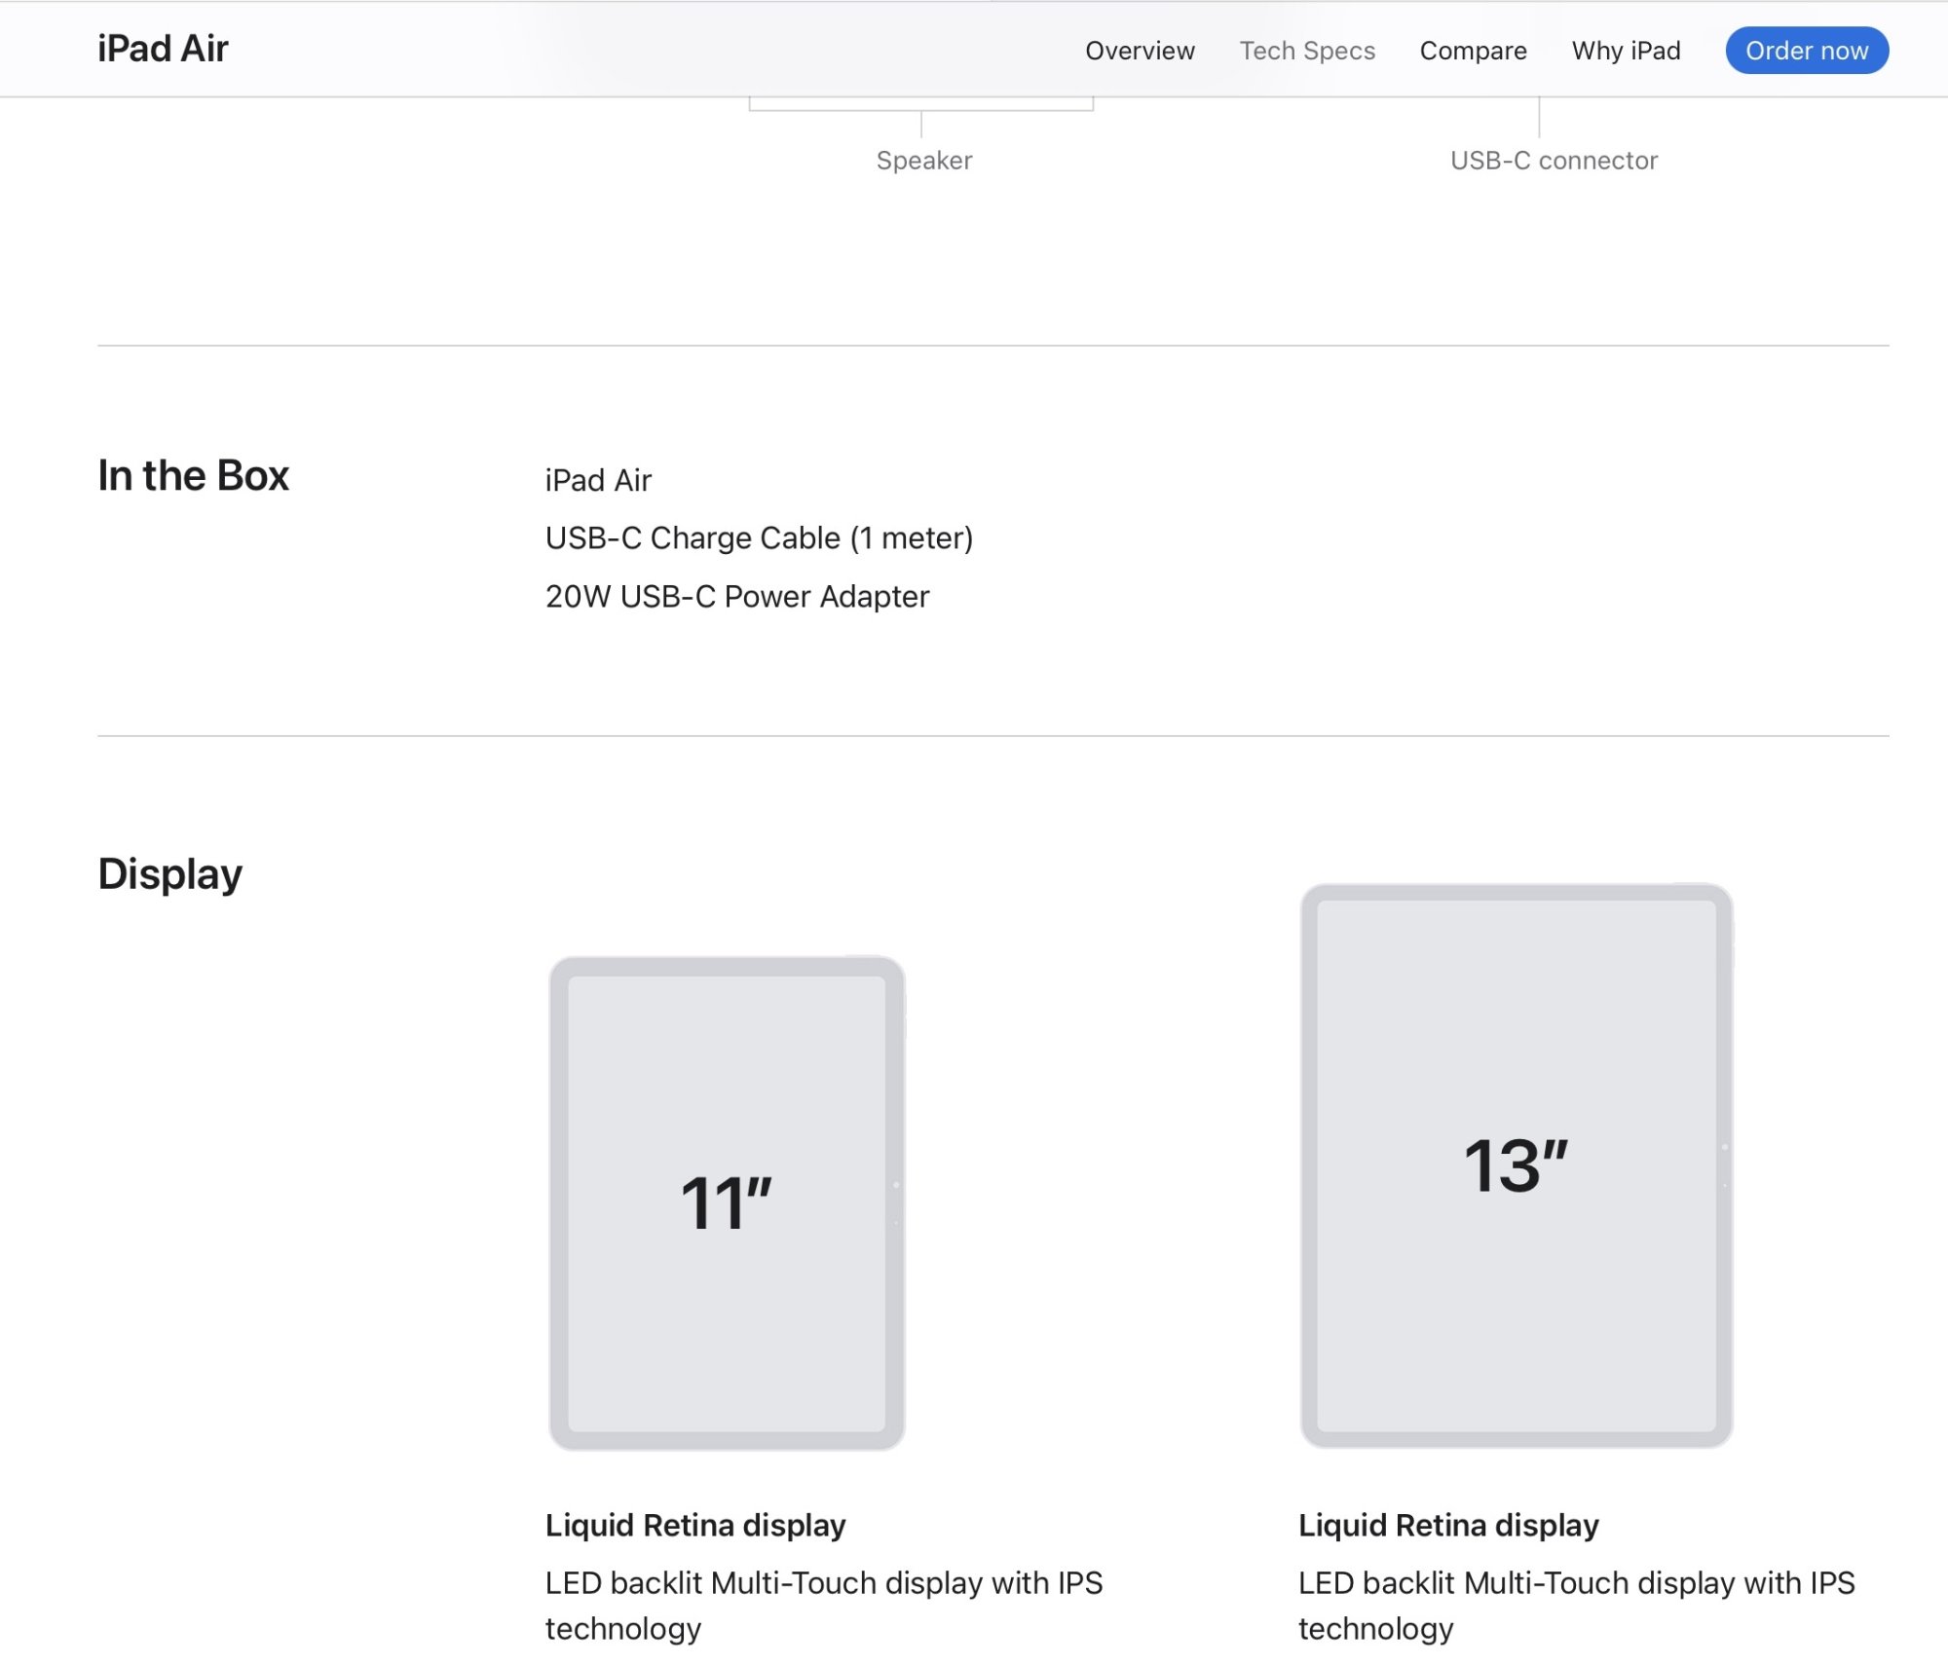Click the iPad Air page title
Screen dimensions: 1948x1664
click(x=163, y=49)
